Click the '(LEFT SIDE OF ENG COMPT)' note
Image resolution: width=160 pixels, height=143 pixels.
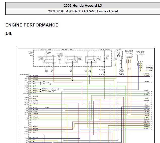point(129,51)
